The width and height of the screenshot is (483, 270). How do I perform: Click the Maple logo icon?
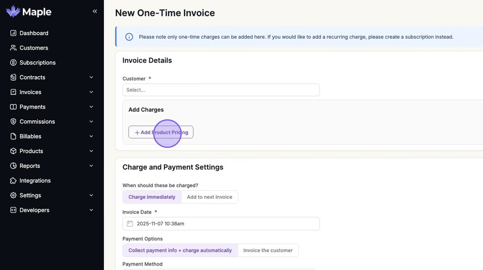click(13, 11)
